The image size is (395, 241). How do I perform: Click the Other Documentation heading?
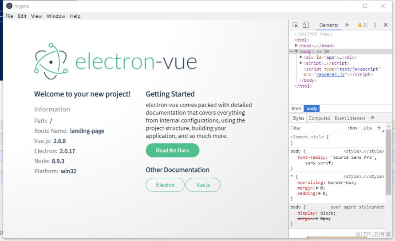click(x=178, y=170)
